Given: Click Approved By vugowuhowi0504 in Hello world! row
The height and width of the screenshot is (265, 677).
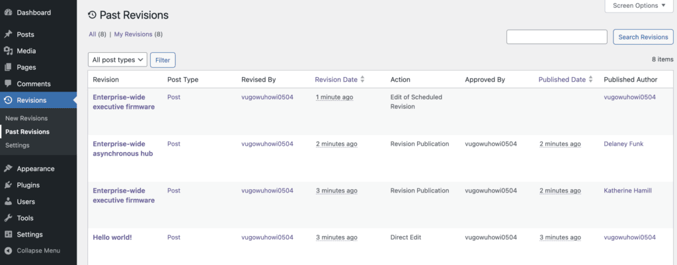Looking at the screenshot, I should click(491, 237).
